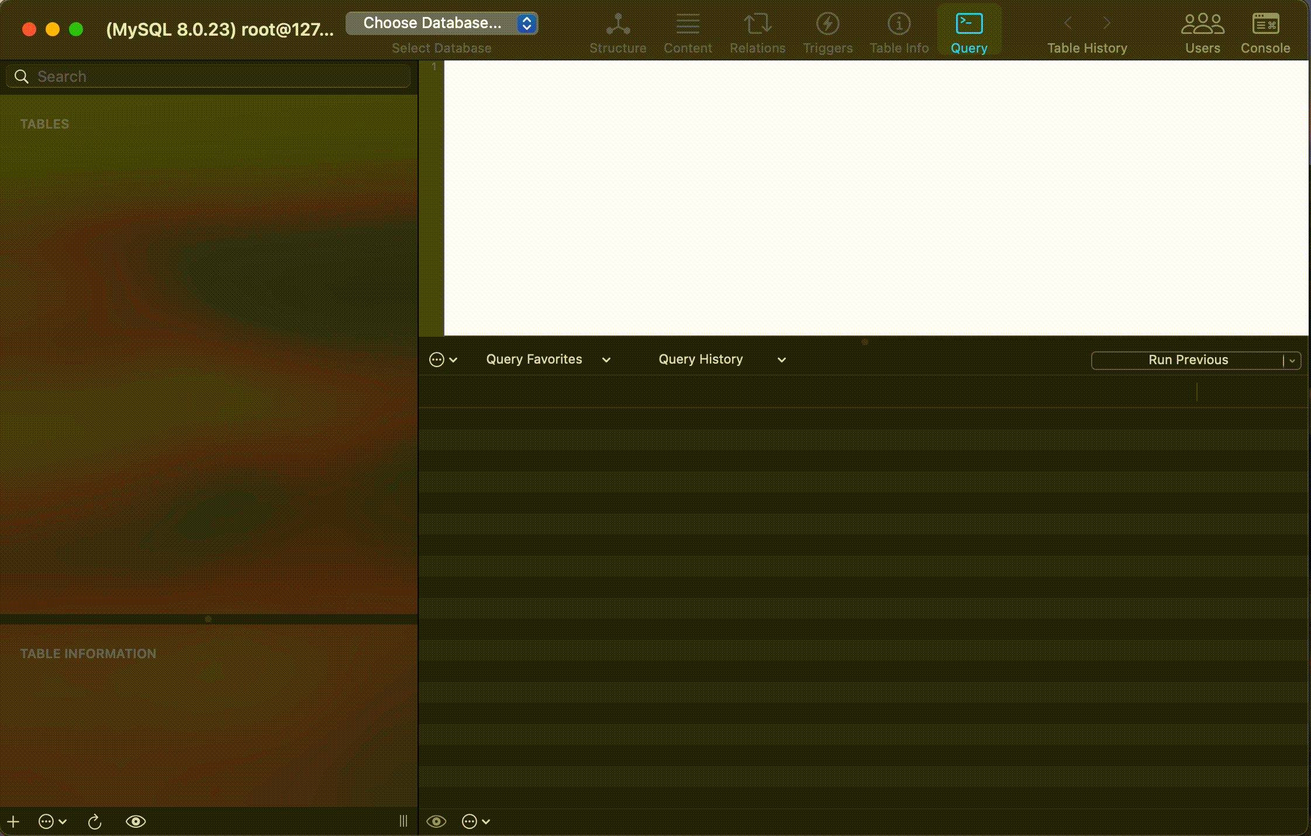Open the Relations view icon
The height and width of the screenshot is (836, 1311).
click(757, 25)
